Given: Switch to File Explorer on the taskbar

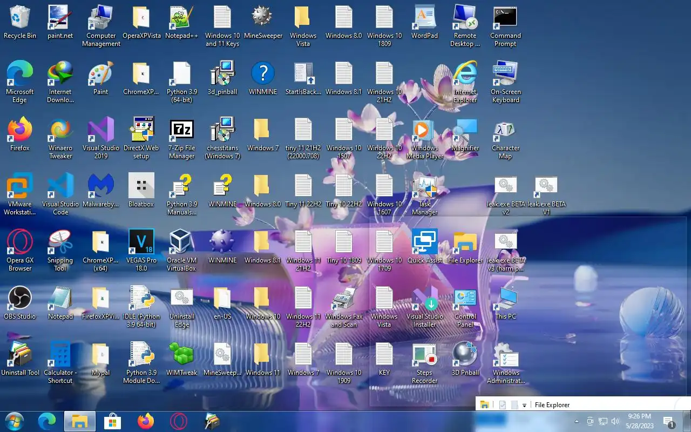Looking at the screenshot, I should [x=80, y=421].
